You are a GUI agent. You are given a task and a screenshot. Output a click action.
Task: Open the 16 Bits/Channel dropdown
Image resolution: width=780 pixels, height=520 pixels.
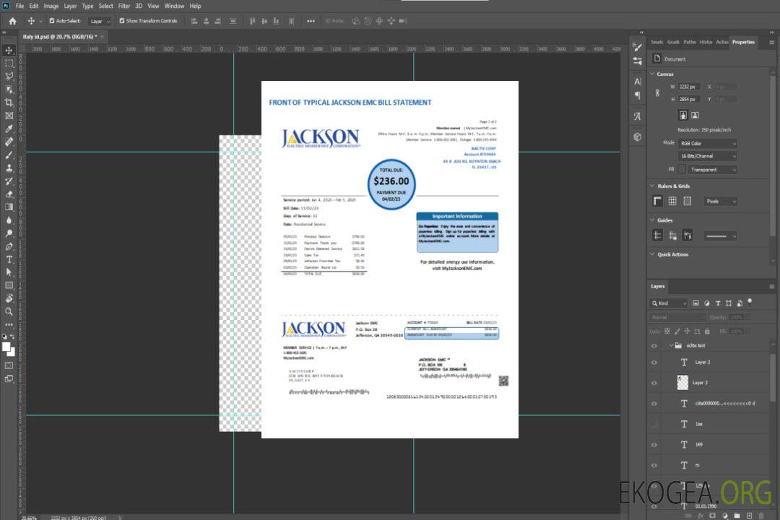click(707, 156)
